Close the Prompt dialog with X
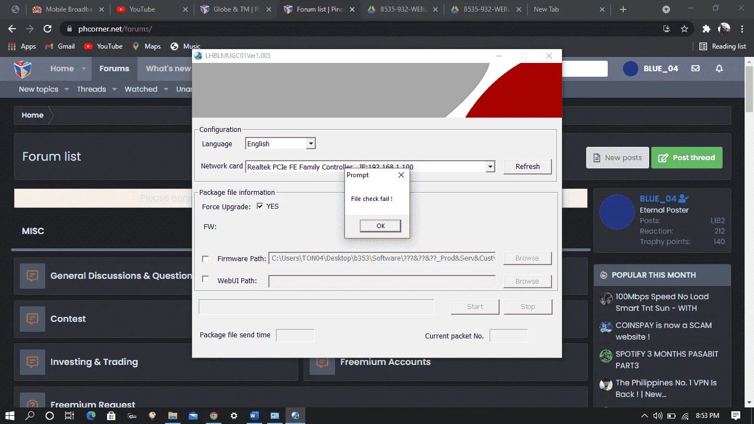Viewport: 754px width, 424px height. [x=401, y=175]
